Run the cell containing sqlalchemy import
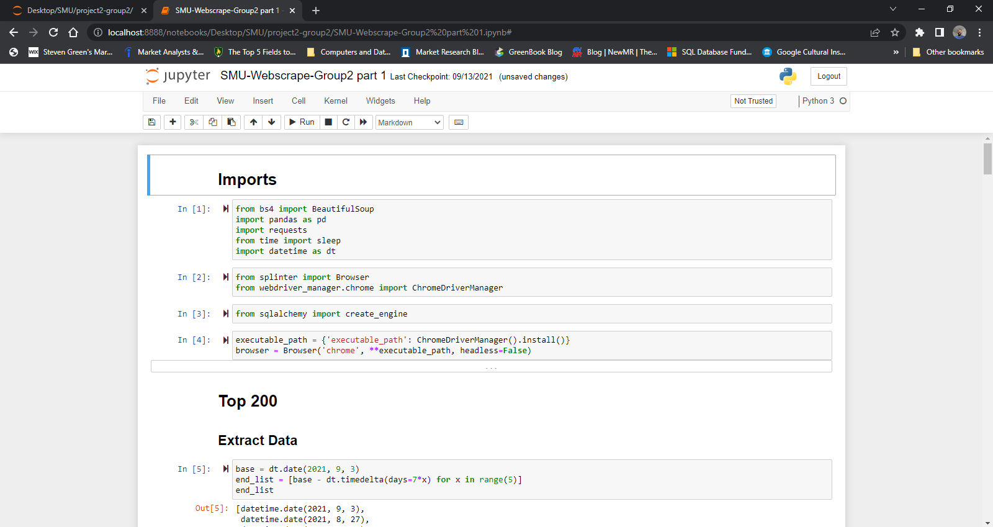This screenshot has height=527, width=993. 226,314
